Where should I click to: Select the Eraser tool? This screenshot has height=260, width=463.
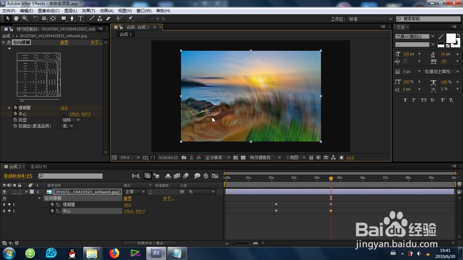point(108,19)
